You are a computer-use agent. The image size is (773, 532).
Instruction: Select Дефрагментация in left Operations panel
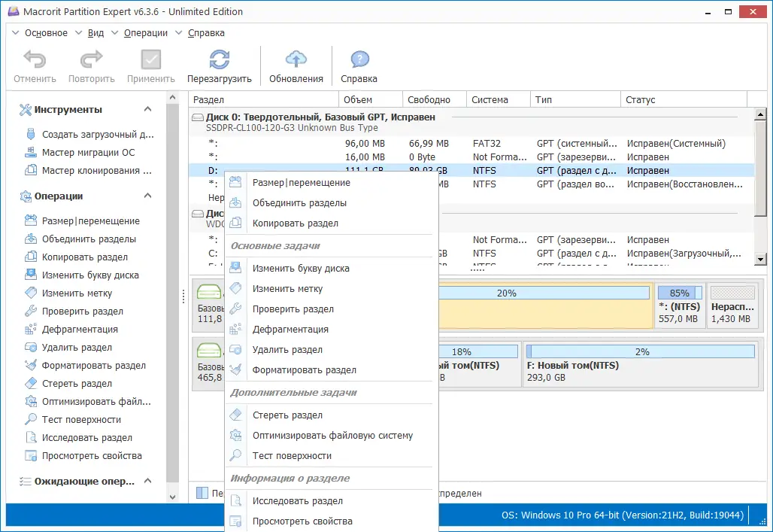click(80, 330)
